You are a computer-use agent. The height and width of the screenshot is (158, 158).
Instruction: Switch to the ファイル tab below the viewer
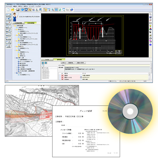tap(47, 60)
